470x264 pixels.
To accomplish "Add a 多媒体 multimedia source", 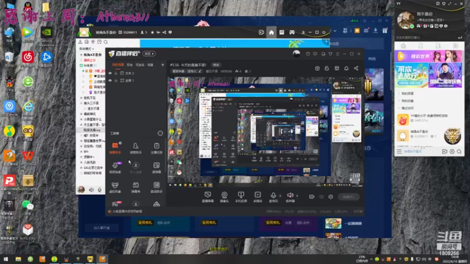I will [x=257, y=197].
